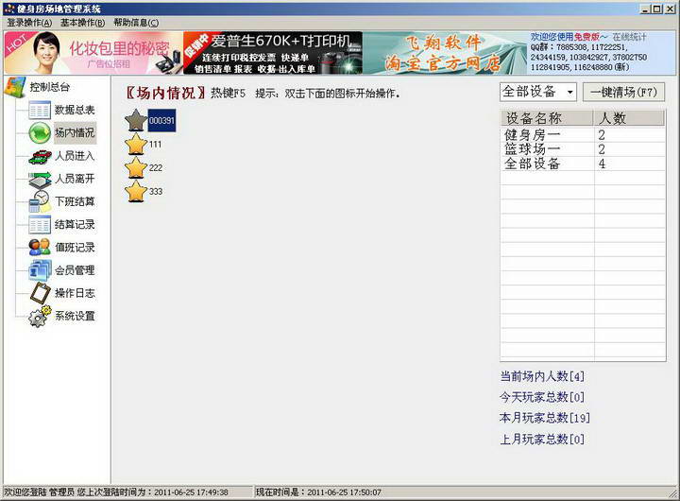Select 操作日志 label in the tree

point(75,293)
